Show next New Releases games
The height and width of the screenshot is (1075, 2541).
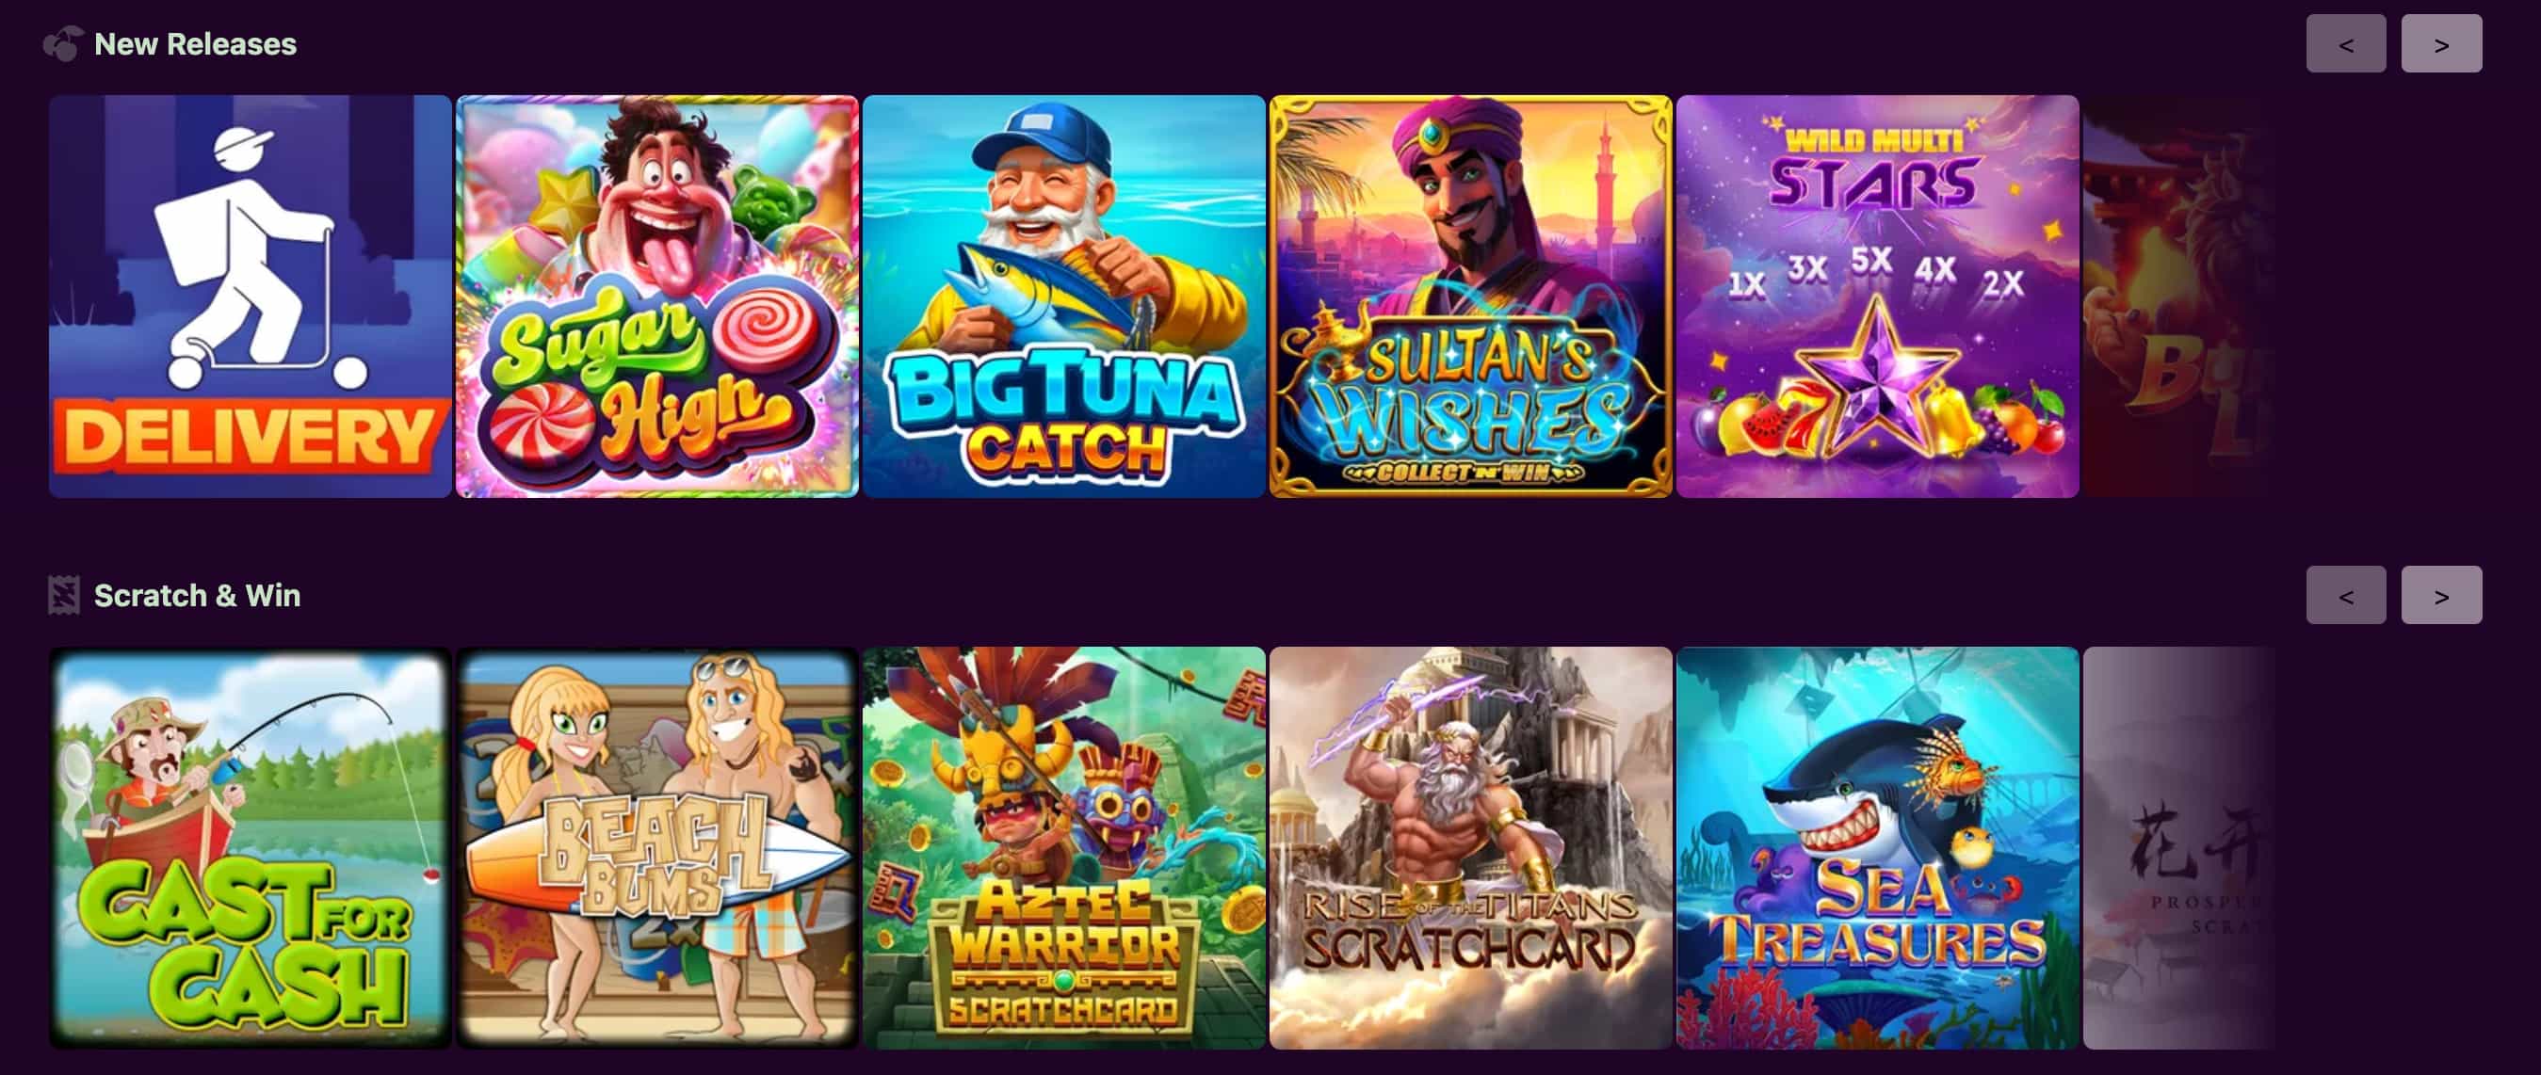[2441, 43]
